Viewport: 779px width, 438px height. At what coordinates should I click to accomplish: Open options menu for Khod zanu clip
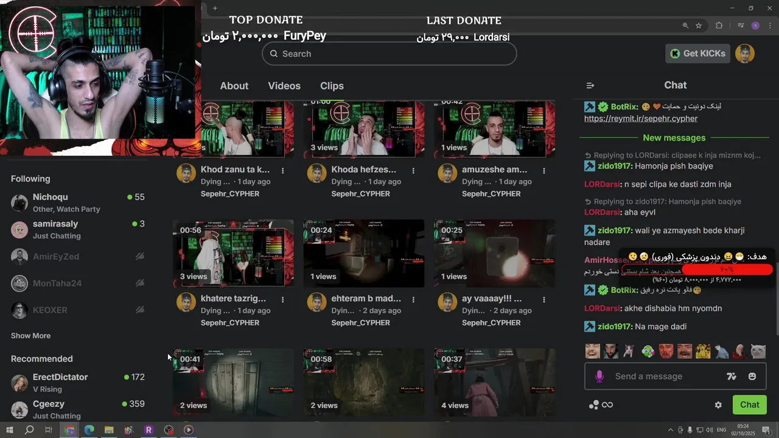click(283, 171)
